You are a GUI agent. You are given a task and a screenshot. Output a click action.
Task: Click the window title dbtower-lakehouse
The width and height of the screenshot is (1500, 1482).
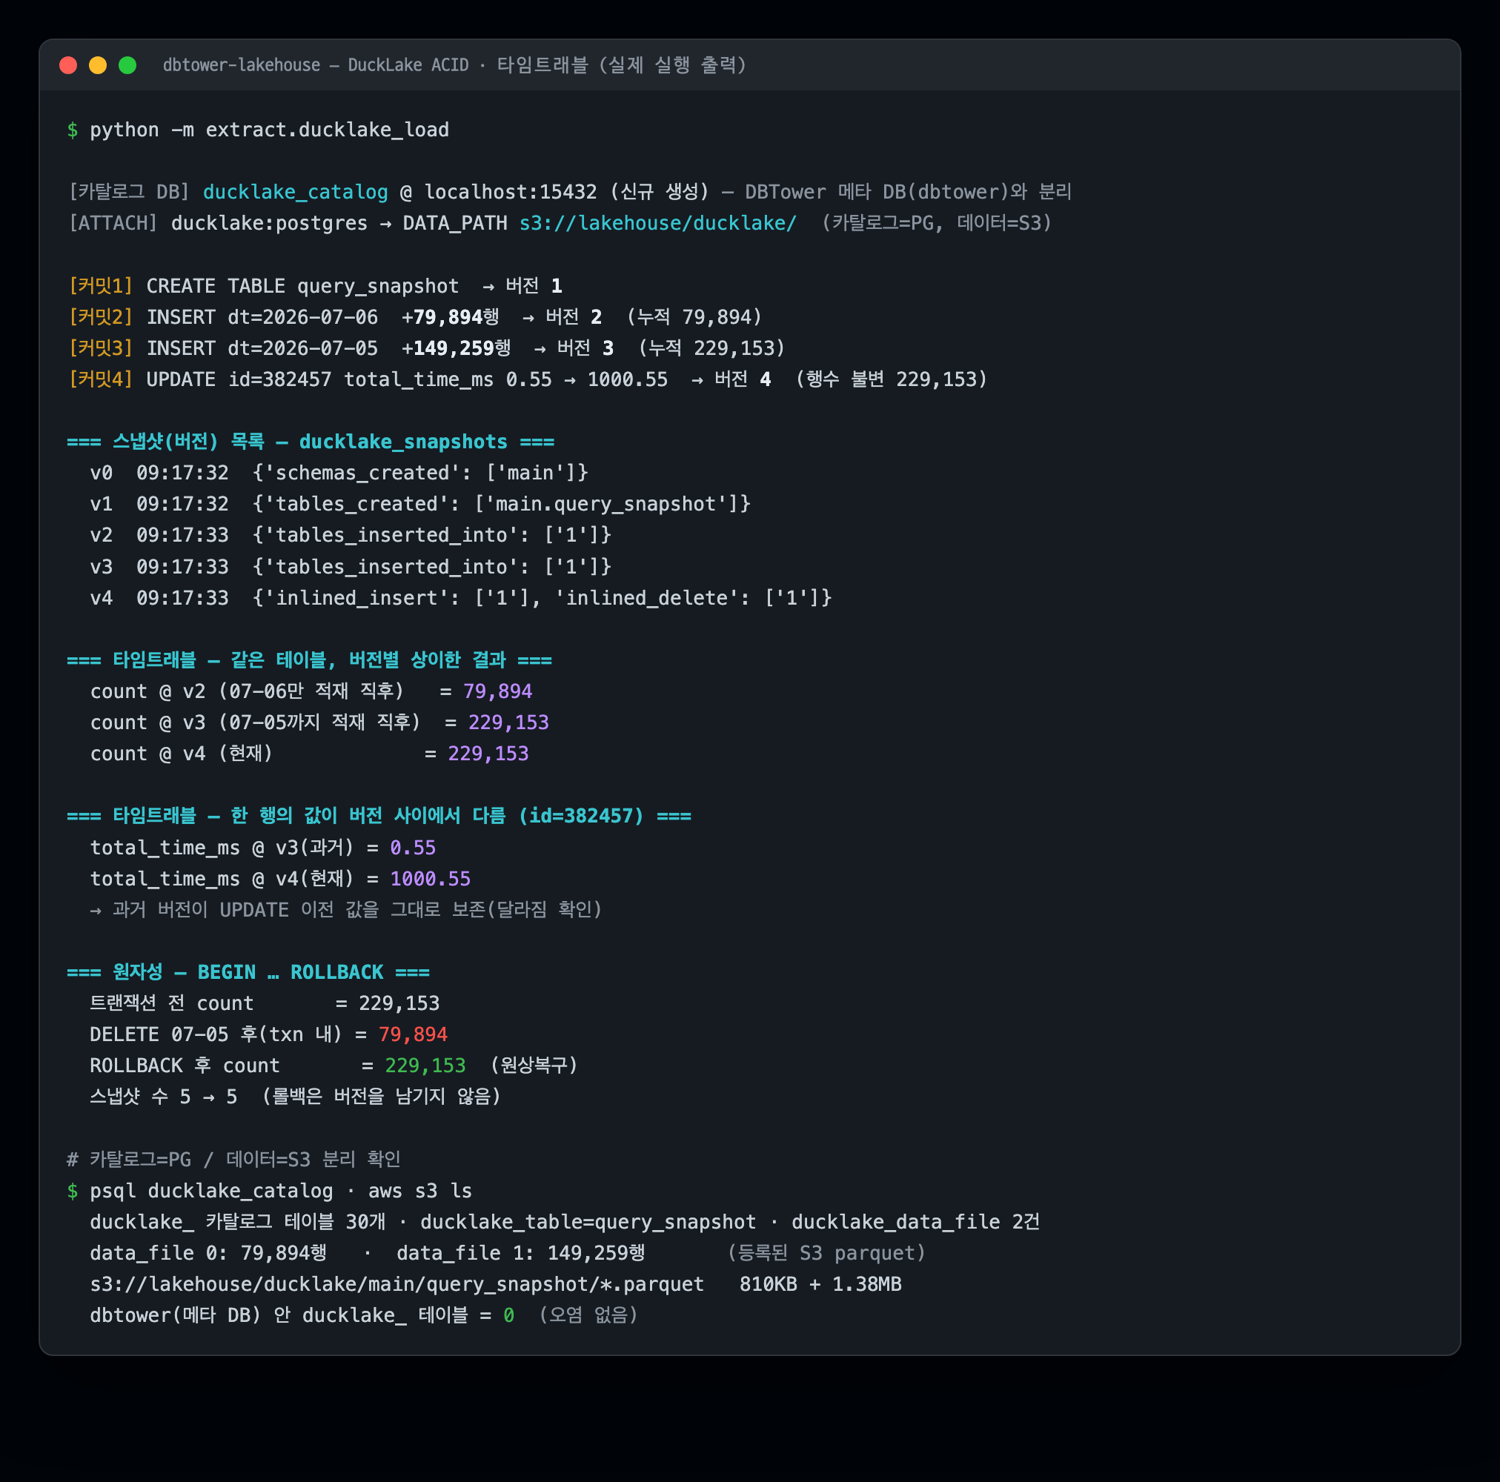tap(242, 65)
